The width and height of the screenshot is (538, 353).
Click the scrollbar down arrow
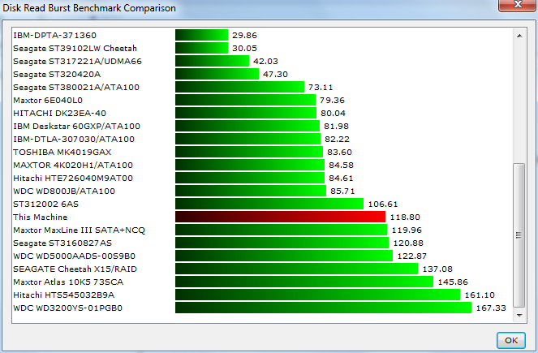[519, 315]
